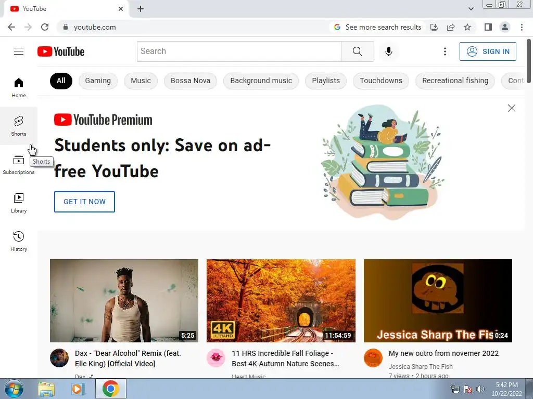Open tab search dropdown arrow

point(471,9)
